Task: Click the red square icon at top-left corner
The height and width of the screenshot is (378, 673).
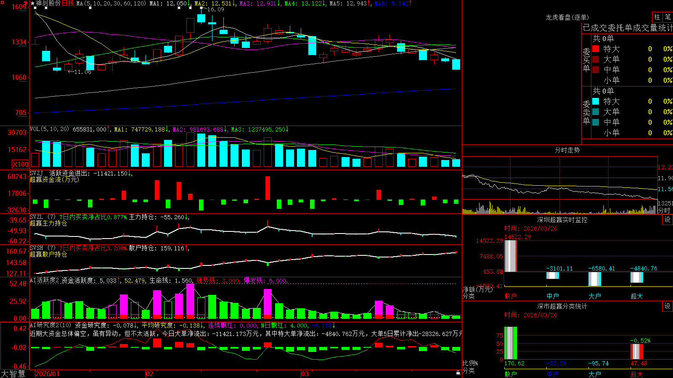Action: coord(3,3)
